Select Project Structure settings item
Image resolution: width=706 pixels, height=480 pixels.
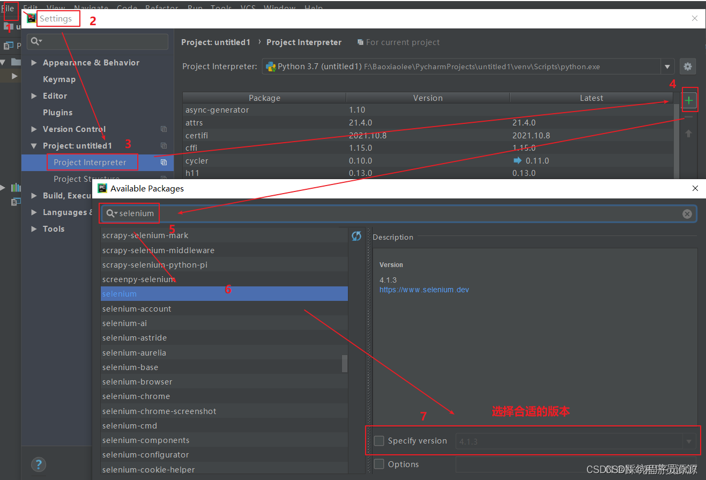pyautogui.click(x=86, y=179)
